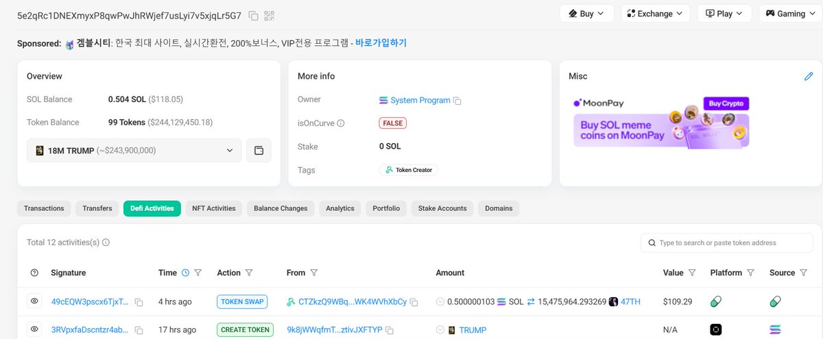Image resolution: width=823 pixels, height=339 pixels.
Task: Switch to the Analytics tab
Action: point(340,208)
